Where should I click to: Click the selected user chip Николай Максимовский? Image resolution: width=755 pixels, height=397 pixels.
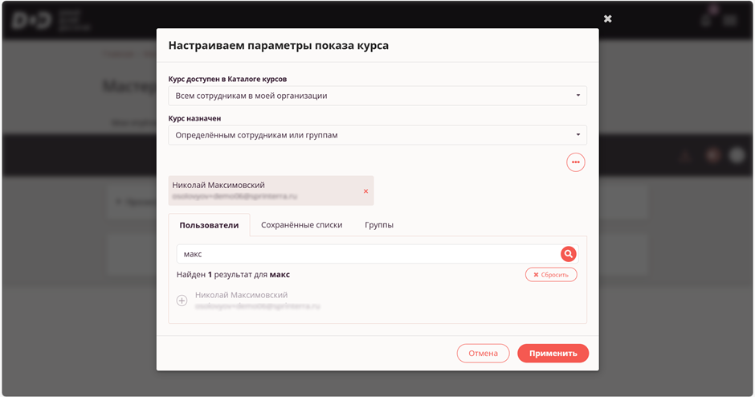coord(271,190)
